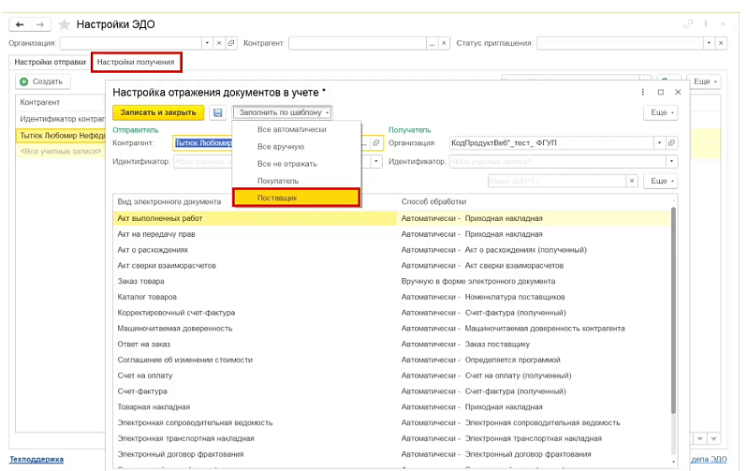
Task: Choose Контрагент filter via ellipsis button
Action: [432, 43]
